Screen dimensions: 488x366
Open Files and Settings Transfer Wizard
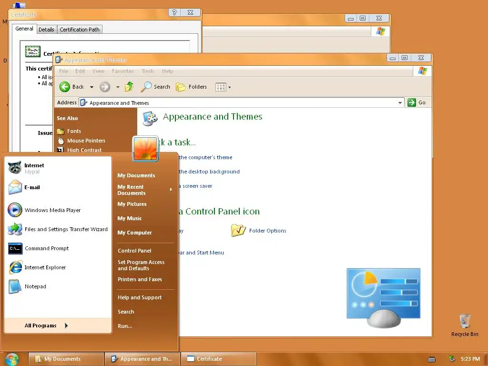click(x=58, y=229)
